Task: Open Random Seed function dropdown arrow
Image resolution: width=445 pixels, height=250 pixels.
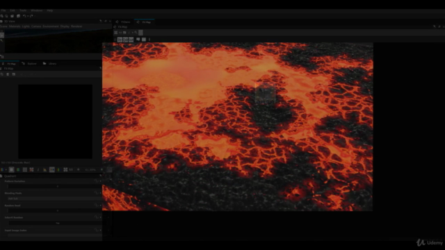Action: point(100,206)
